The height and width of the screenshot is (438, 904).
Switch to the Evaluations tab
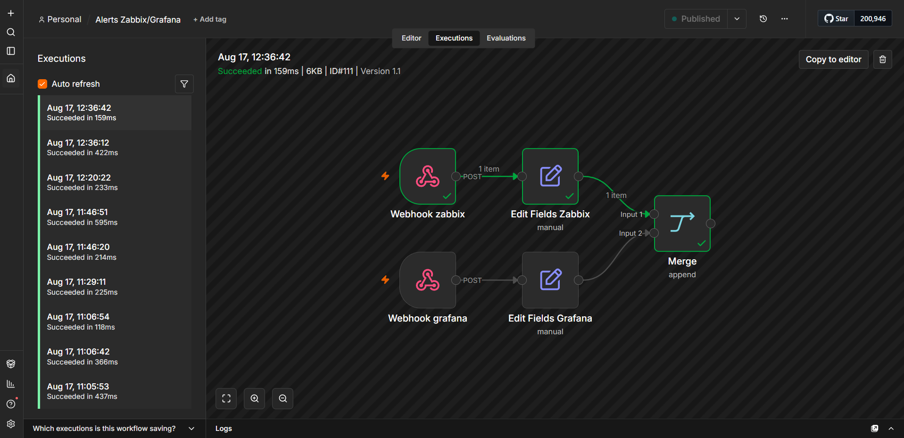pyautogui.click(x=506, y=38)
